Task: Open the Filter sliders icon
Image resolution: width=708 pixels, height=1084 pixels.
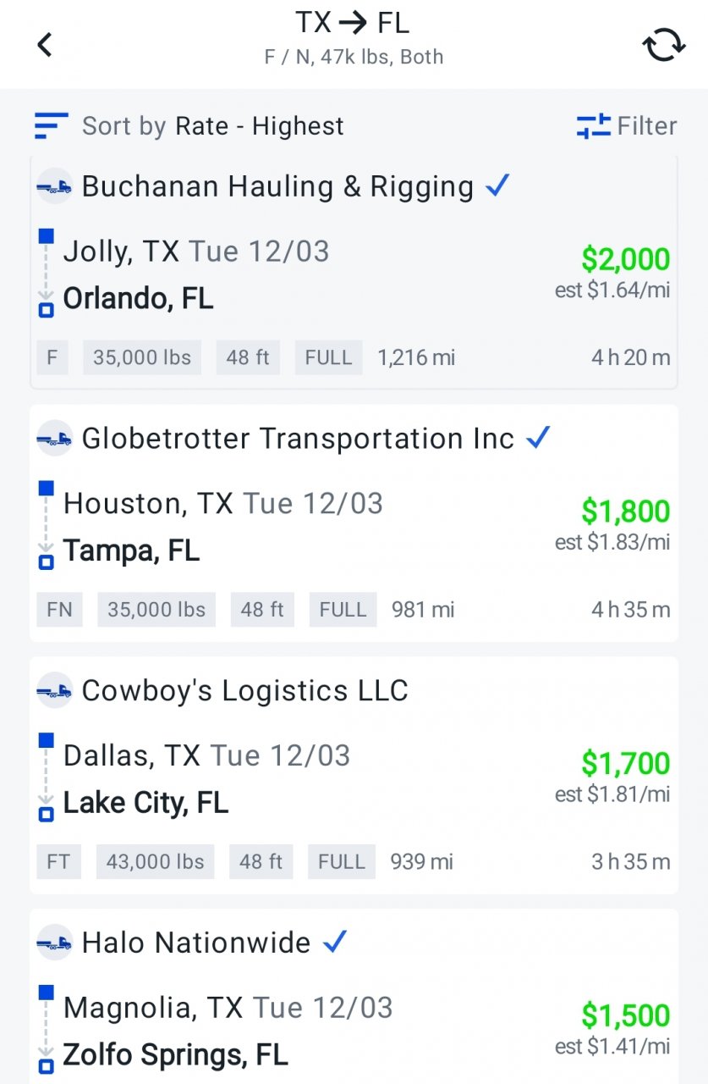Action: pos(593,126)
